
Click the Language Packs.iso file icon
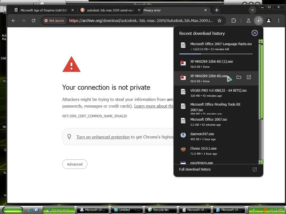pyautogui.click(x=183, y=45)
